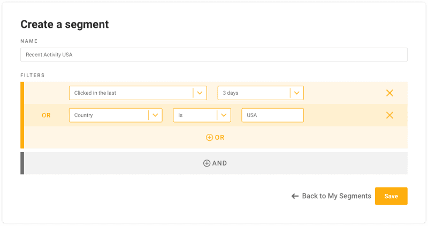Viewport: 428px width, 226px height.
Task: Click the "3 days" time range selector
Action: click(x=254, y=93)
